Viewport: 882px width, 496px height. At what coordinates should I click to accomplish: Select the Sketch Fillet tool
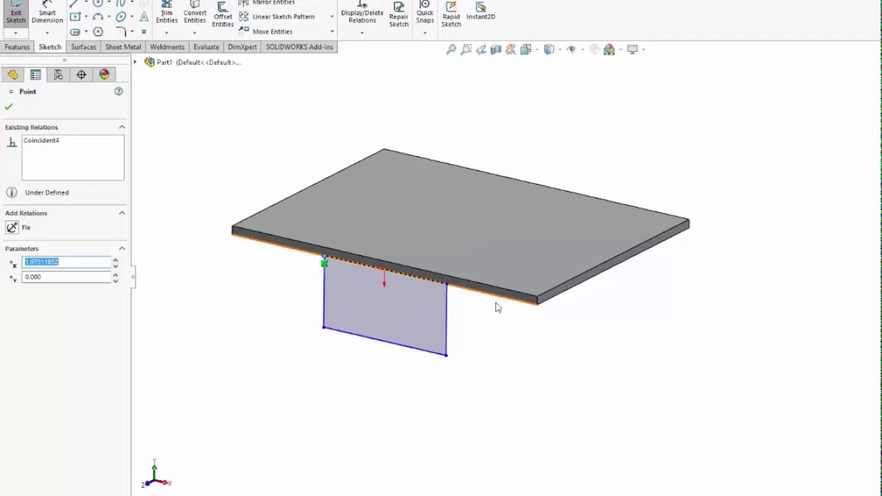pos(121,32)
